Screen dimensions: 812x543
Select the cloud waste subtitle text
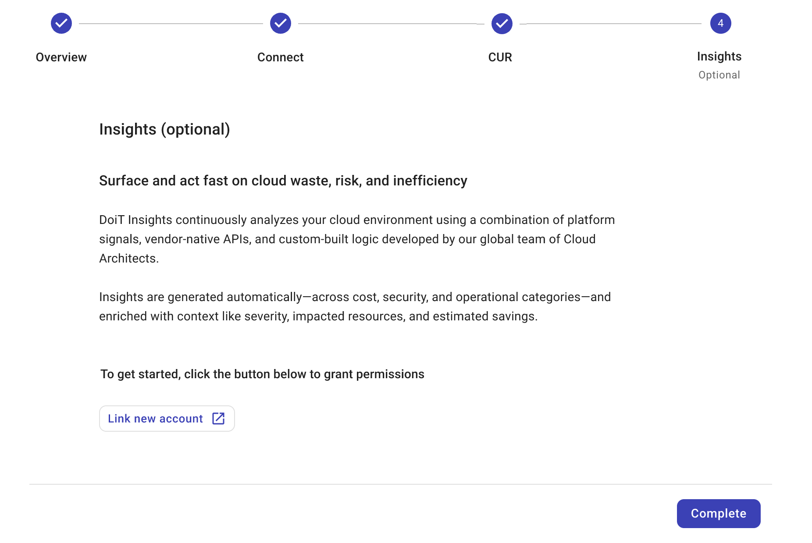[283, 180]
